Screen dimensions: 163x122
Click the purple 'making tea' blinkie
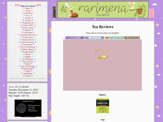[x=75, y=38]
